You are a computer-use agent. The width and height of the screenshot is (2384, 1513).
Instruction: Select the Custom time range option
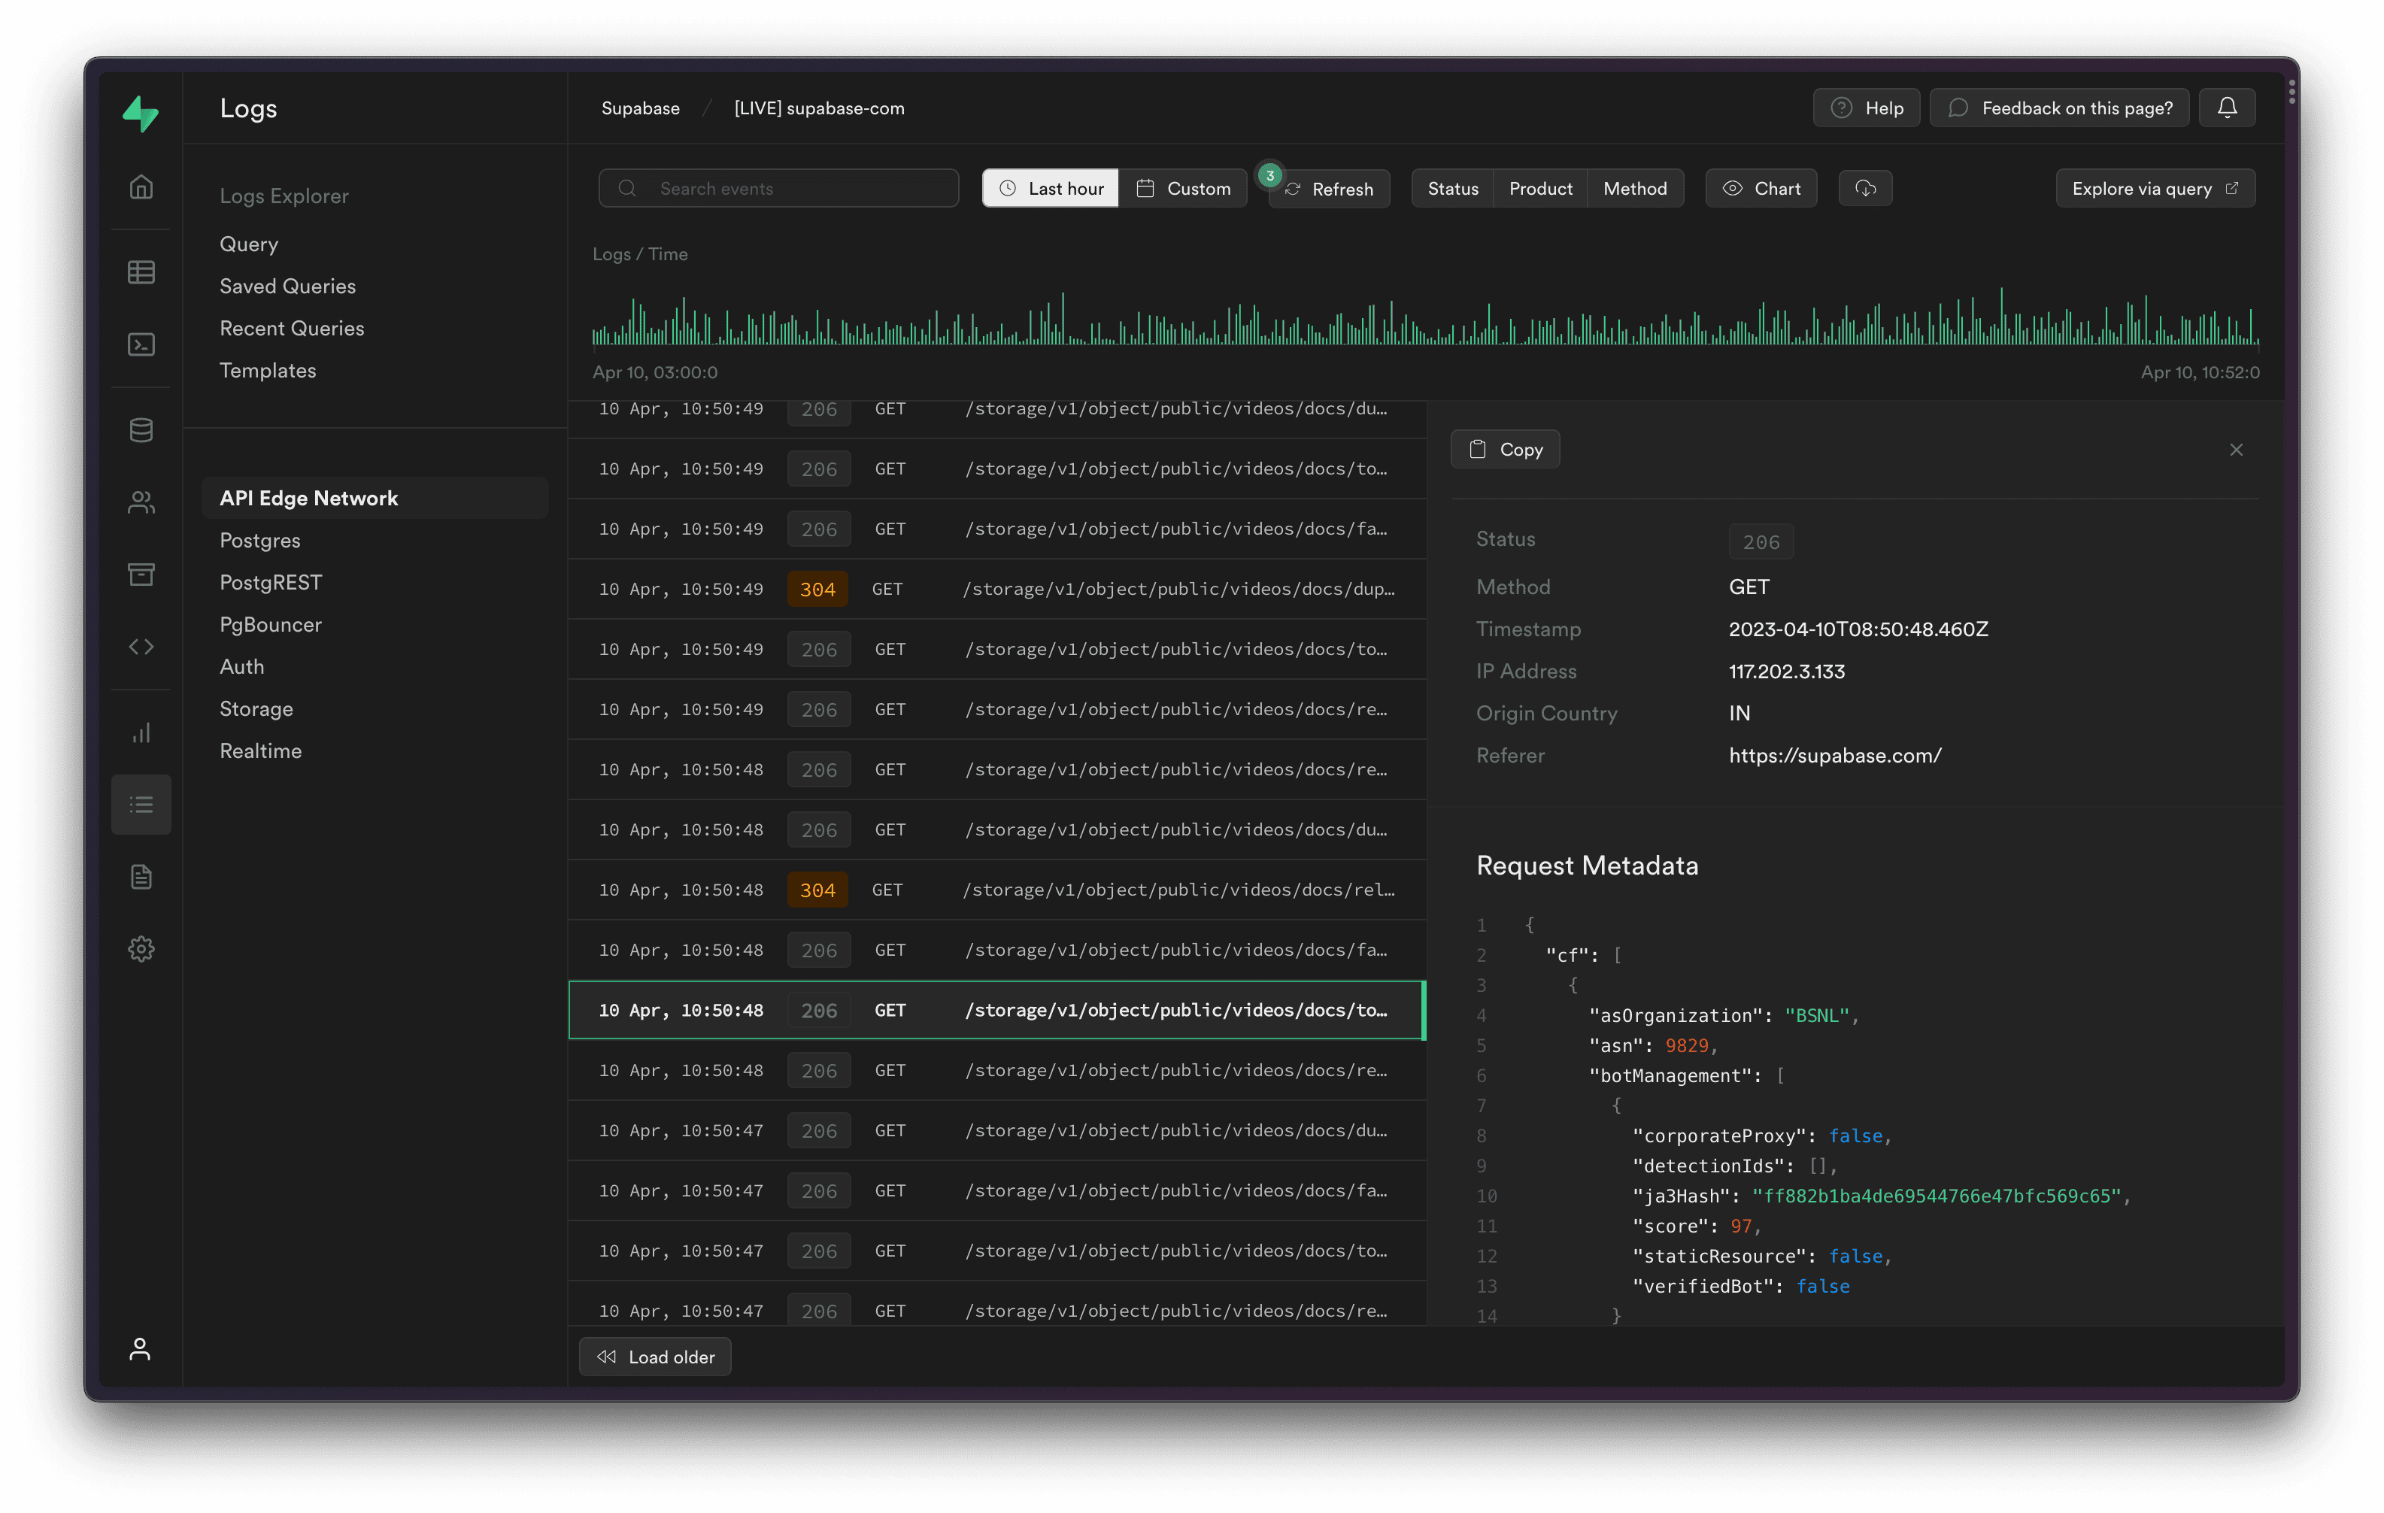coord(1182,188)
